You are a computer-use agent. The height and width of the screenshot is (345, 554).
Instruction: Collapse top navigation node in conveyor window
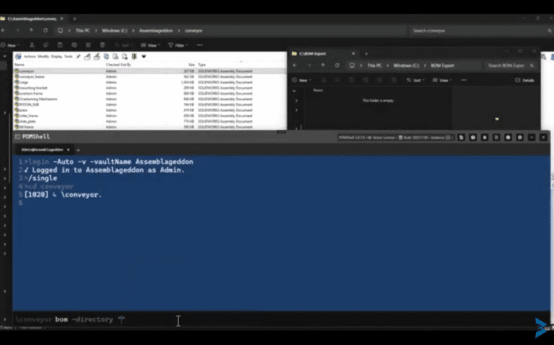pyautogui.click(x=5, y=56)
